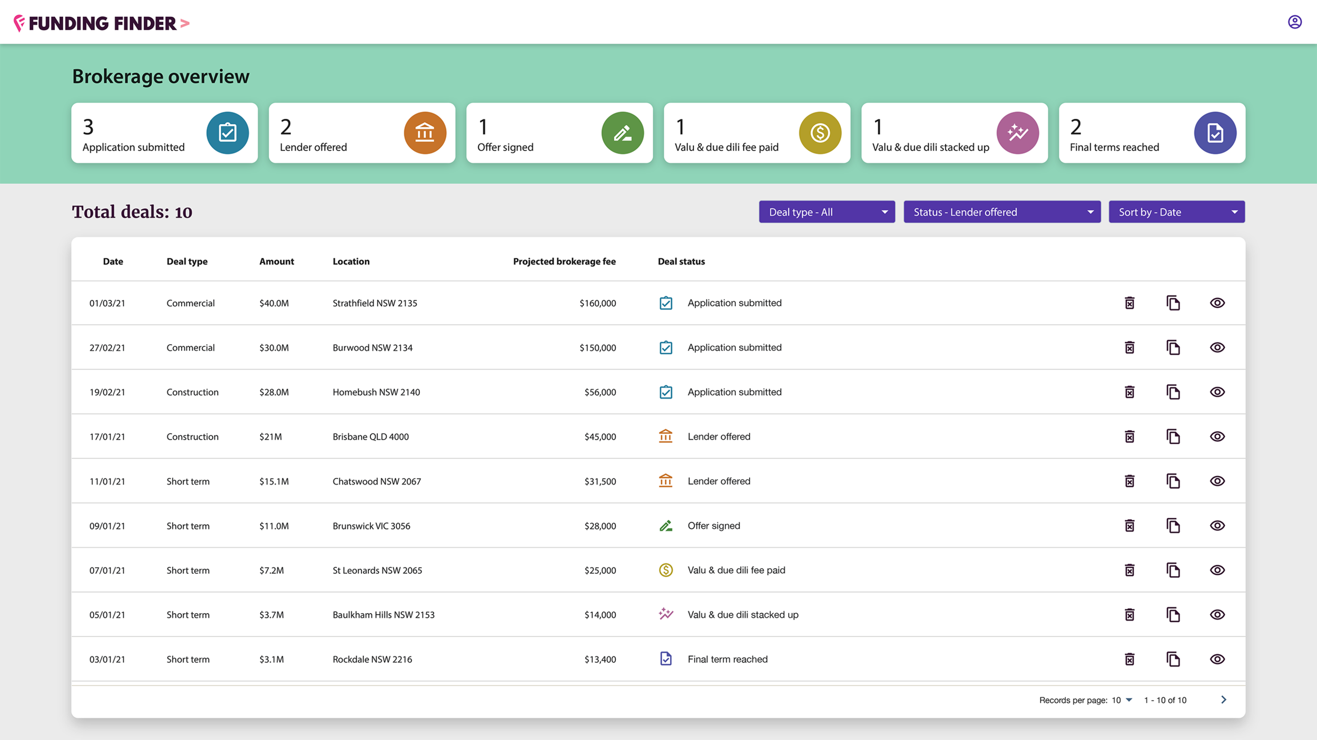Click the pink sparkle chart icon on stacked up card
The image size is (1317, 740).
coord(1018,133)
